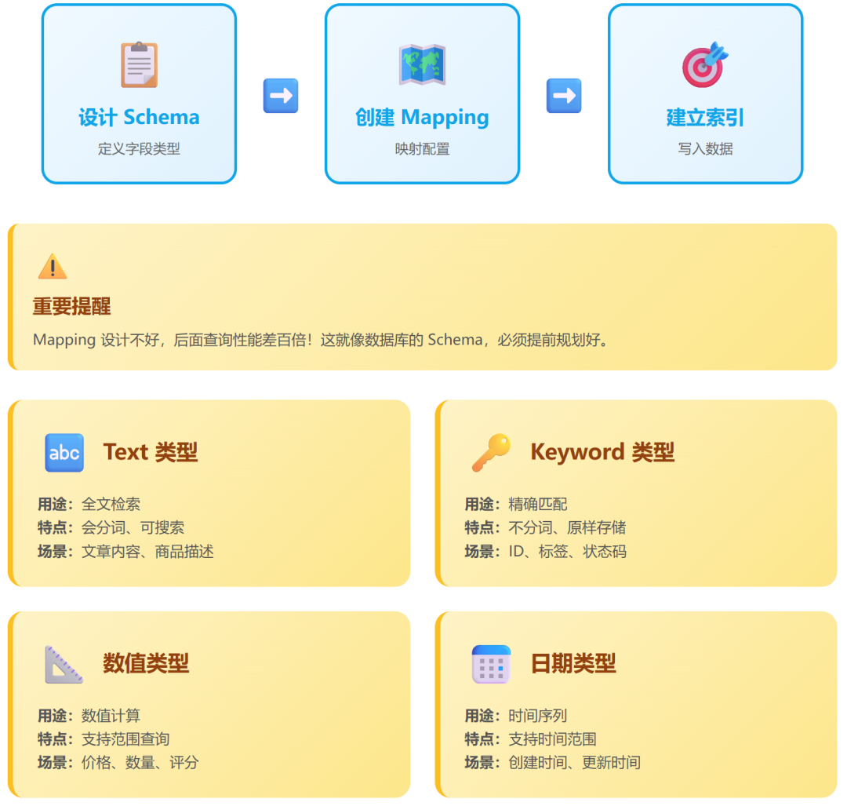This screenshot has height=806, width=847.
Task: Select the 创建 Mapping heading text
Action: tap(421, 118)
